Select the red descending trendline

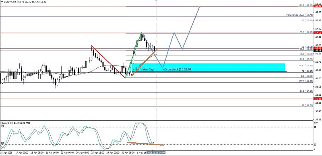coord(108,62)
